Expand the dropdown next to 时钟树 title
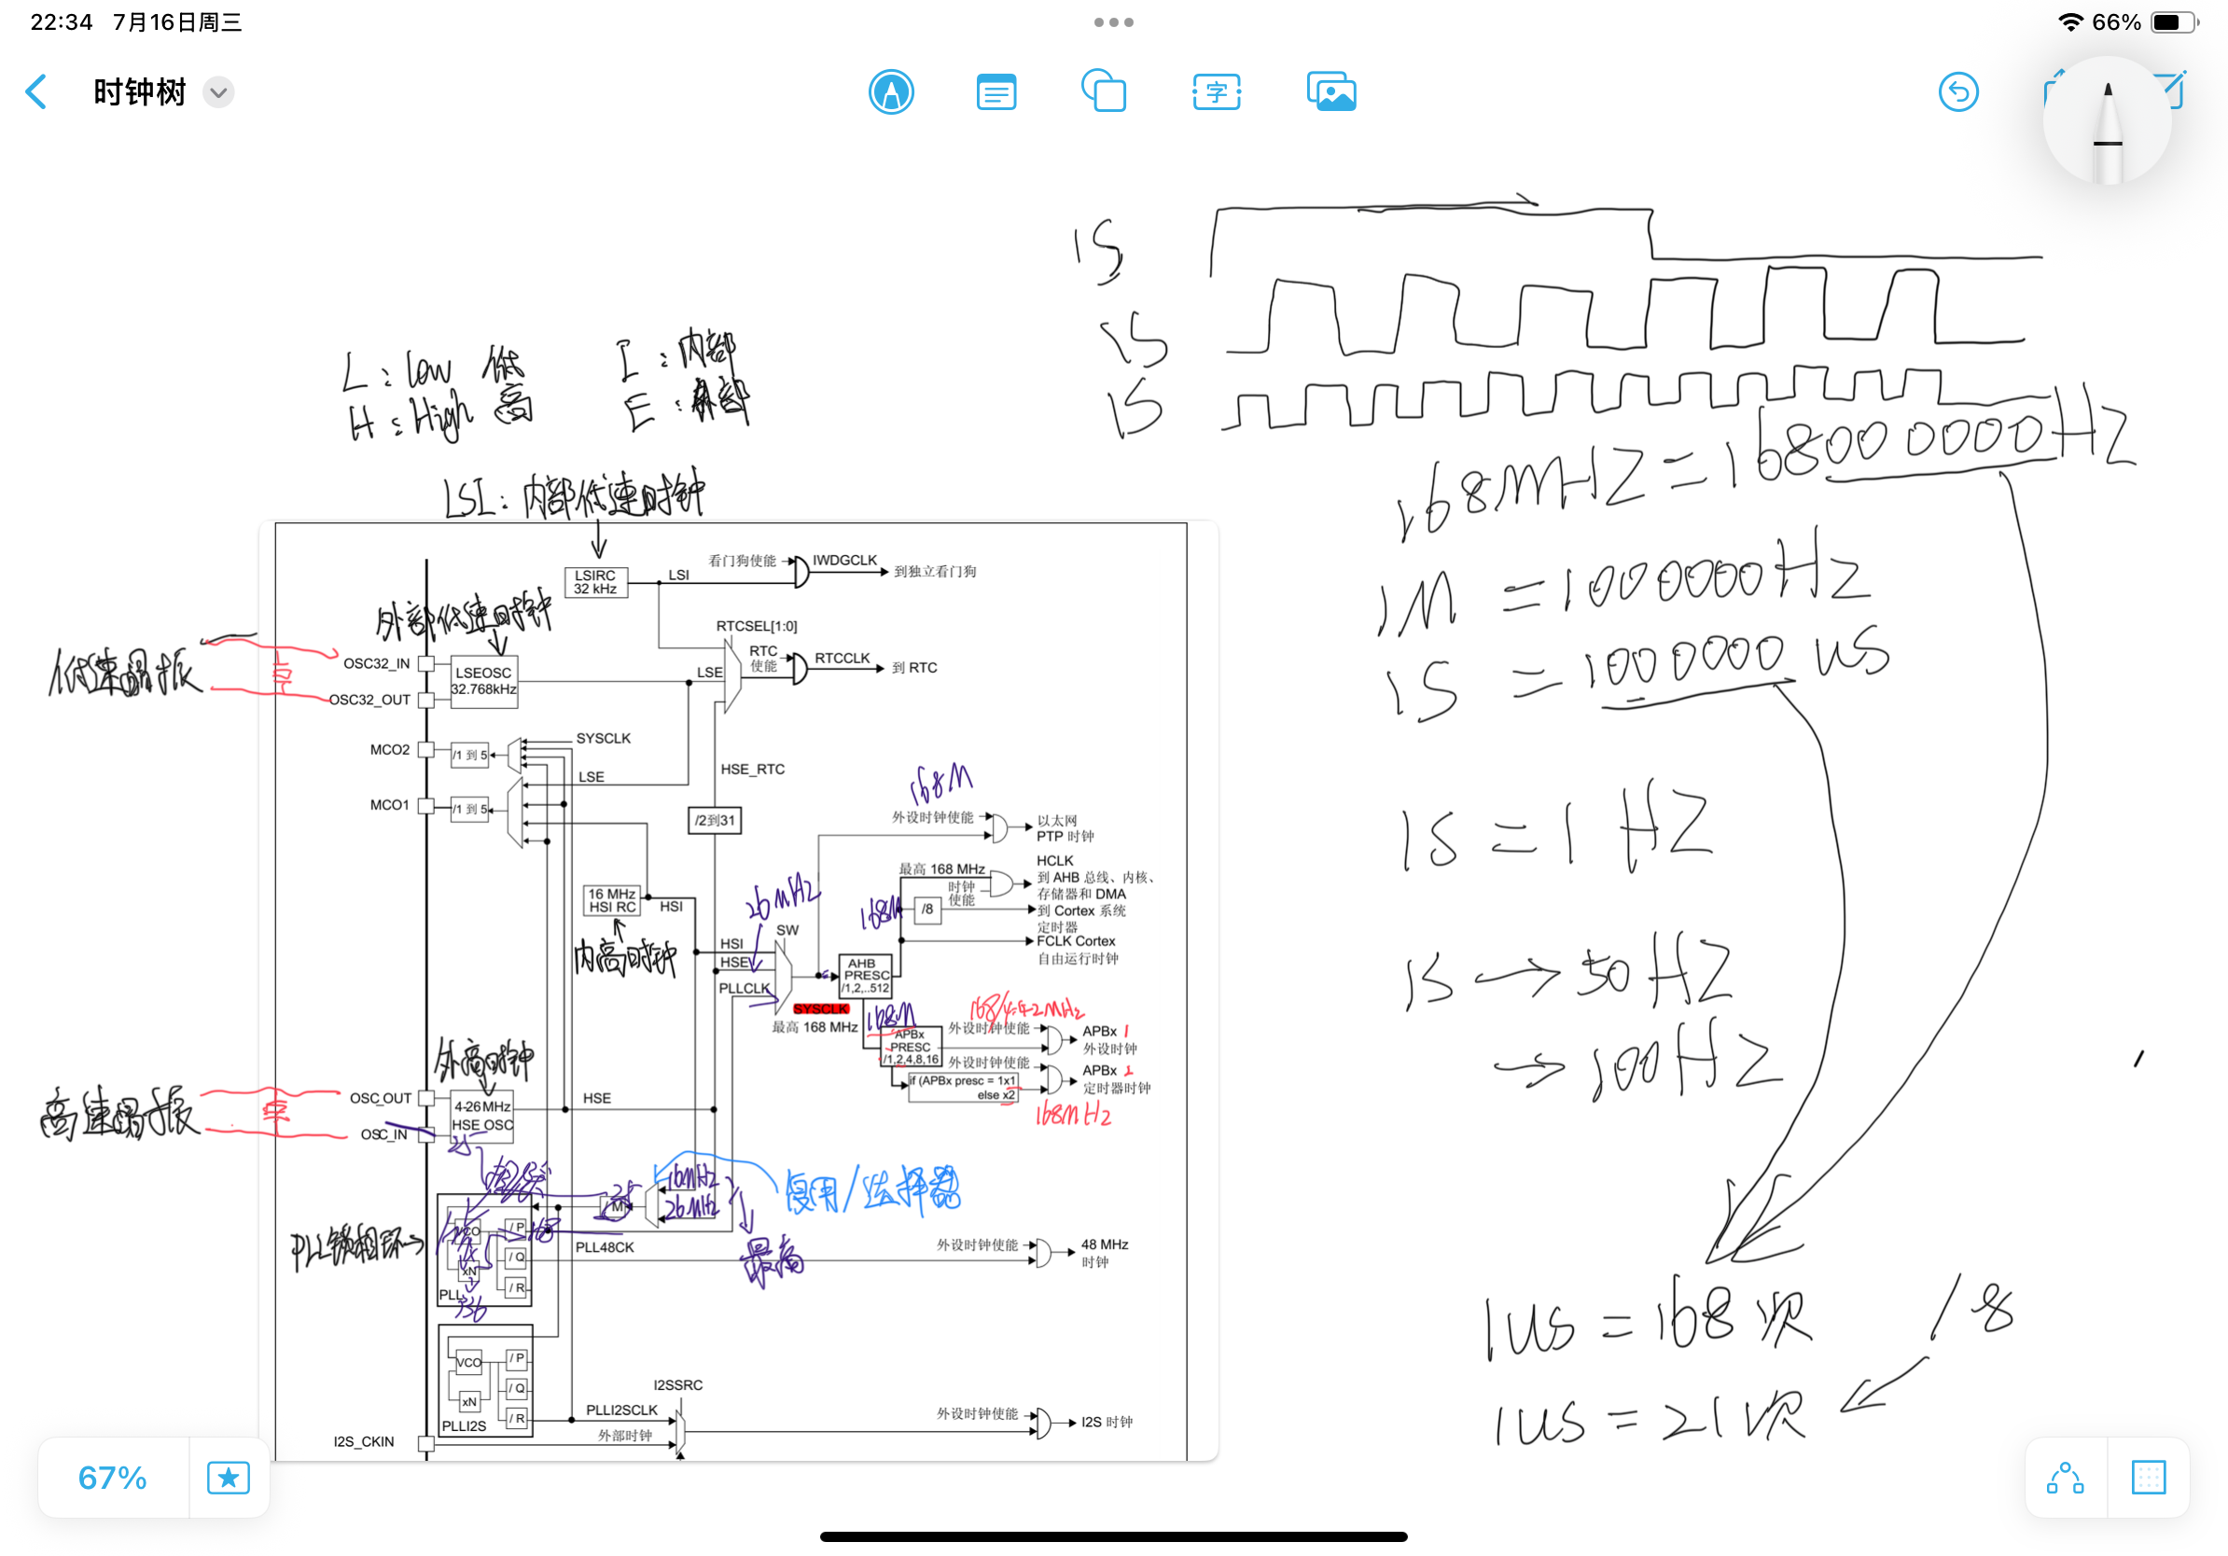Viewport: 2228px width, 1556px height. 218,93
